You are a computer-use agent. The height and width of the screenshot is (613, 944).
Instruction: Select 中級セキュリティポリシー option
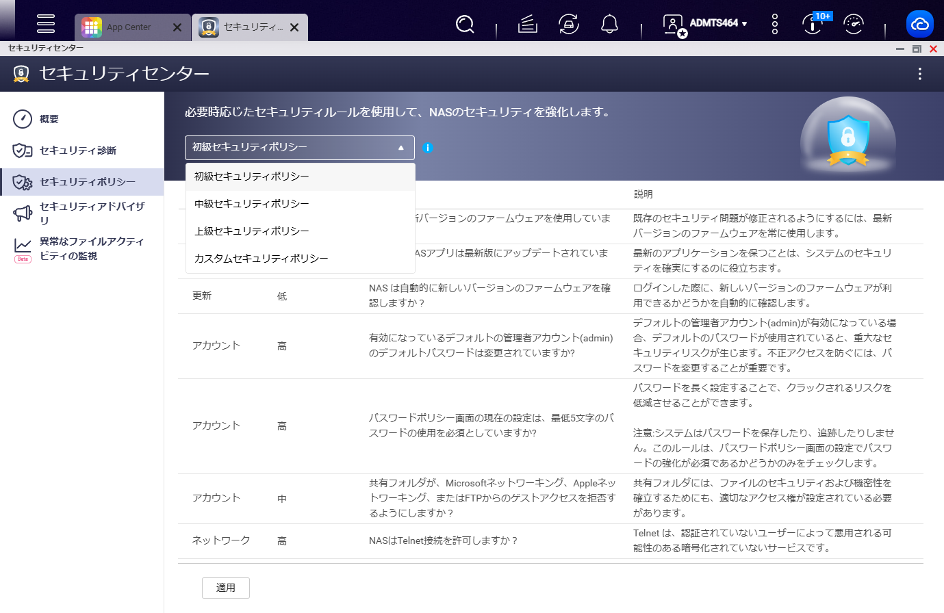pyautogui.click(x=301, y=204)
